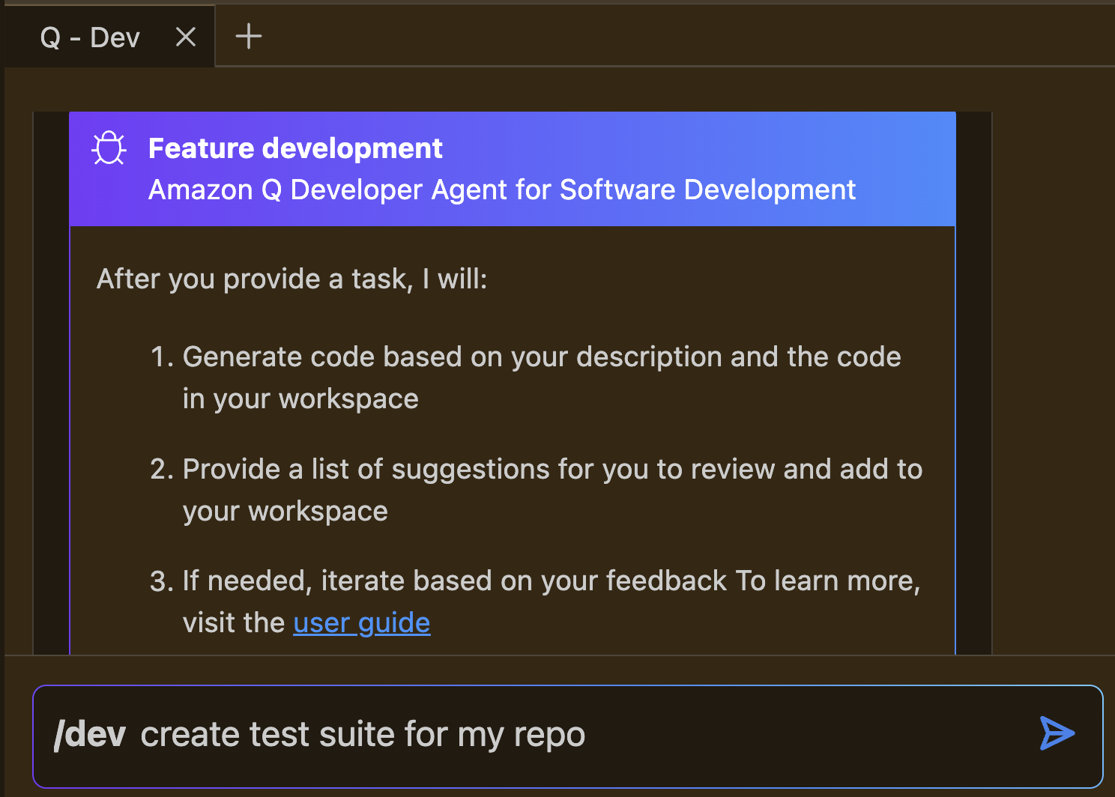This screenshot has height=797, width=1115.
Task: Click the prompt text 'create test suite for my repo'
Action: tap(362, 734)
